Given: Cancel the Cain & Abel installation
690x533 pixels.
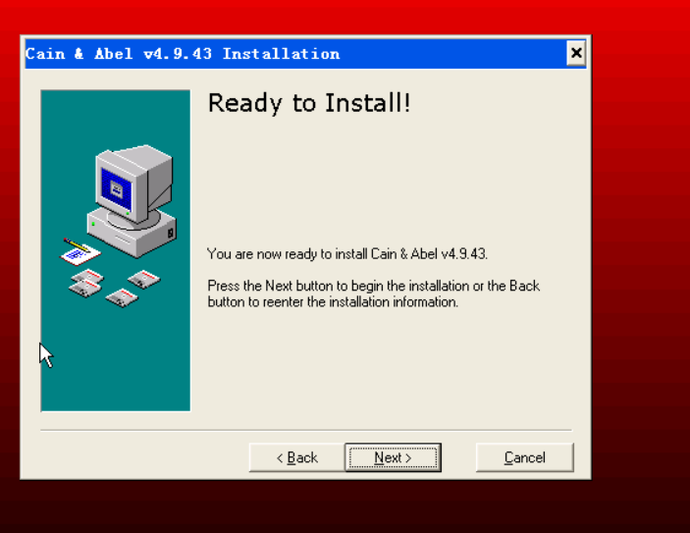Looking at the screenshot, I should coord(524,457).
